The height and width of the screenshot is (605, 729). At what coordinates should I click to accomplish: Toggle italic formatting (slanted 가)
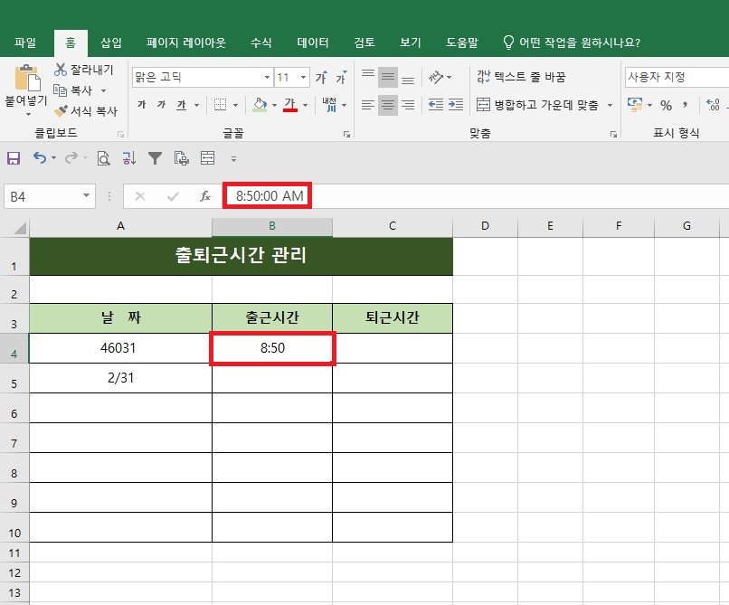coord(161,105)
